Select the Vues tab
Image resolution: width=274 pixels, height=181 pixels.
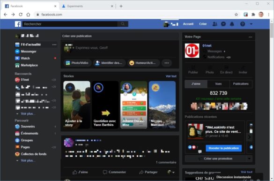[218, 84]
